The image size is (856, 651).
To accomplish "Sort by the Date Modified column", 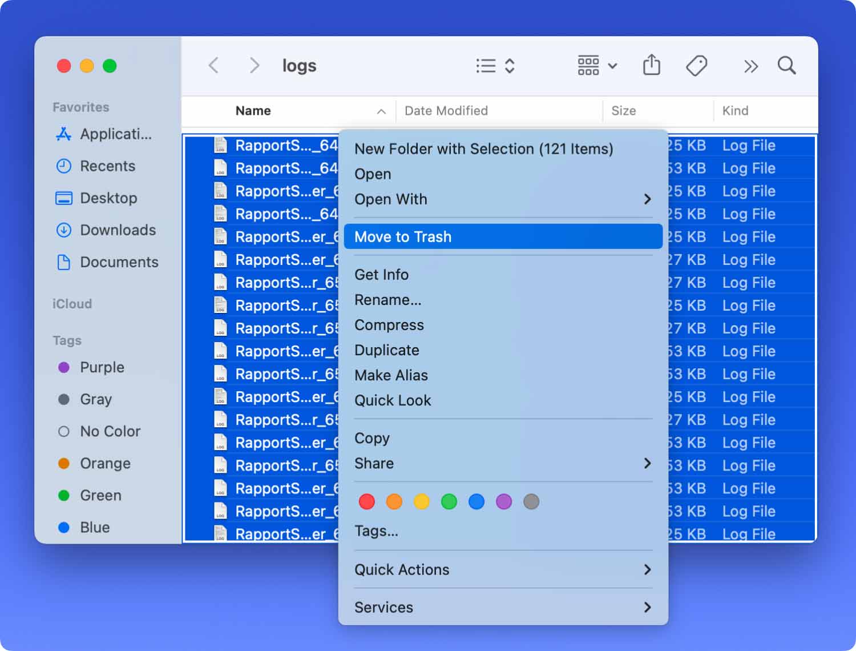I will (x=446, y=111).
